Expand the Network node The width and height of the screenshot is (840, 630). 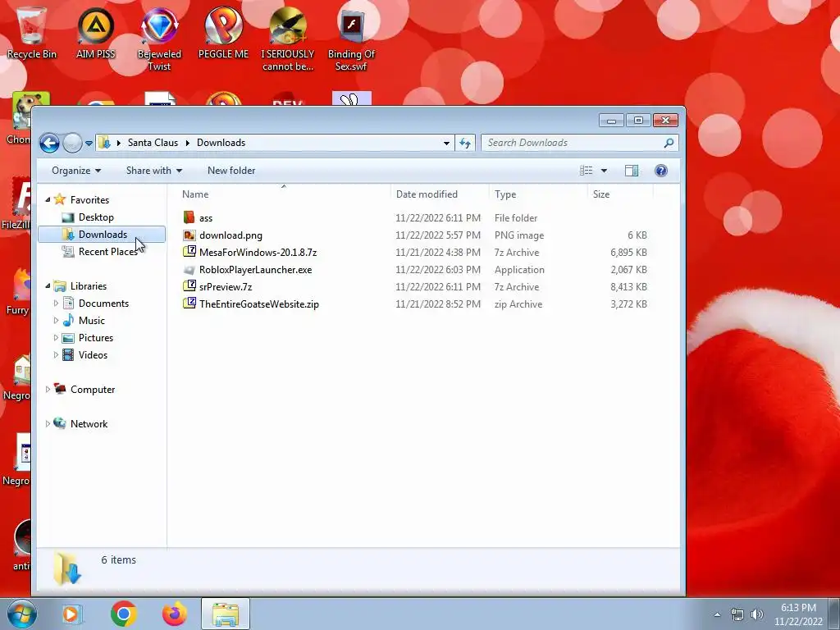tap(48, 424)
